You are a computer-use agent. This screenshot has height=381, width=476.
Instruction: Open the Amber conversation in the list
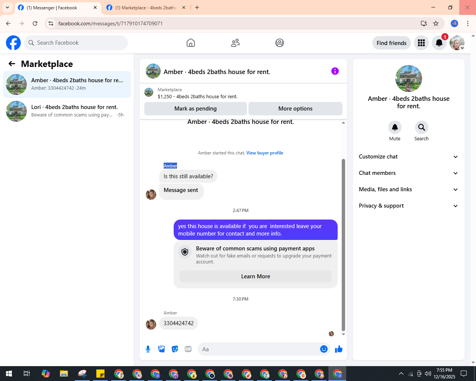coord(67,84)
